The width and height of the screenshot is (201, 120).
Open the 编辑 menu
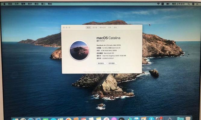(x=23, y=4)
